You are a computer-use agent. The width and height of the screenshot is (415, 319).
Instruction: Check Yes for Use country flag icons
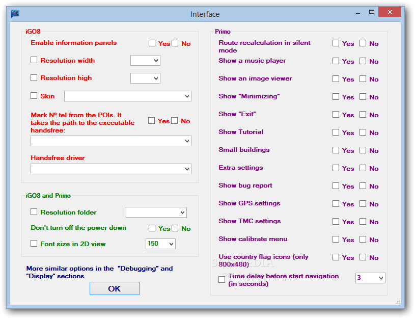pos(336,257)
